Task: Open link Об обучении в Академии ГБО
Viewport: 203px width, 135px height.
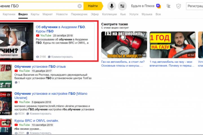Action: tap(61, 29)
